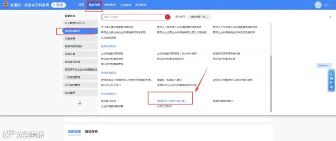Open 跨区域涉税事项报告 link
Screen dimensions: 336x141
112,59
